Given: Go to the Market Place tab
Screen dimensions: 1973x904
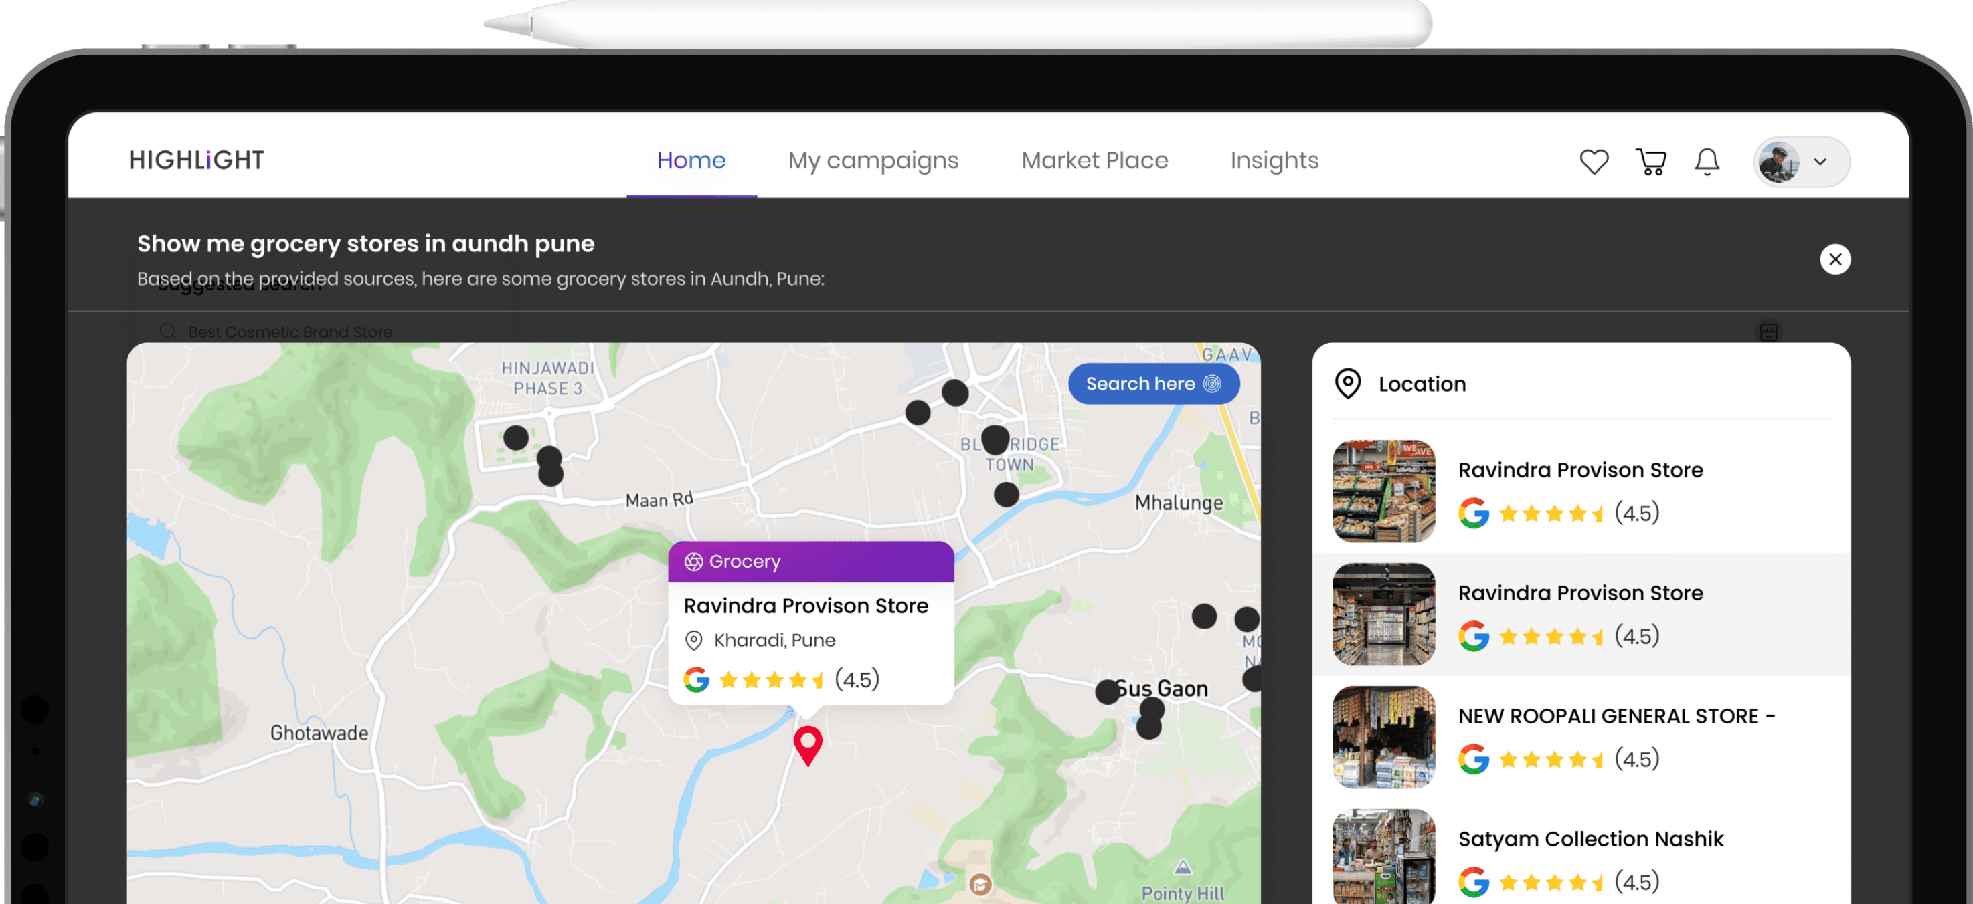Looking at the screenshot, I should click(1094, 160).
